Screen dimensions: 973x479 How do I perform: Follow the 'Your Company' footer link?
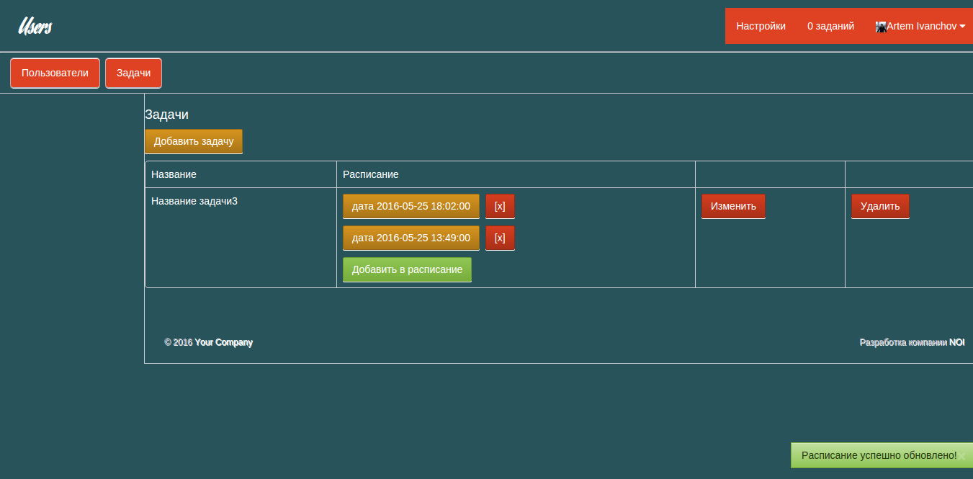click(223, 342)
